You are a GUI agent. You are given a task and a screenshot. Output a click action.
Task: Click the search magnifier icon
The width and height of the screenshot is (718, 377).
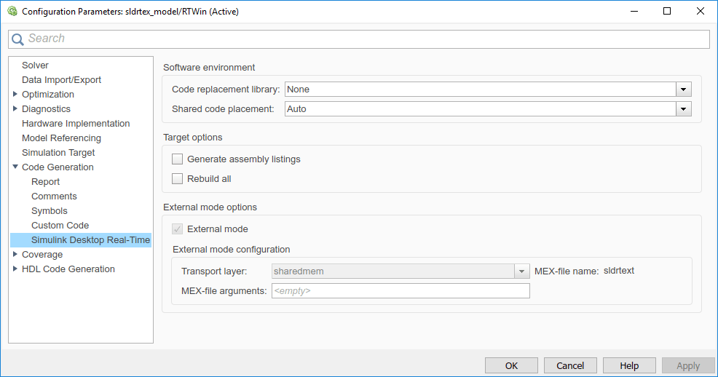17,39
